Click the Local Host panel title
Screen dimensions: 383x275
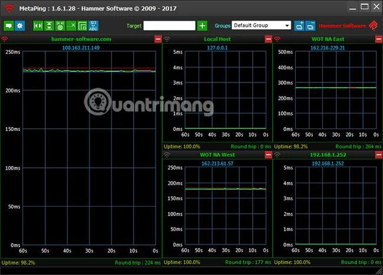coord(217,39)
